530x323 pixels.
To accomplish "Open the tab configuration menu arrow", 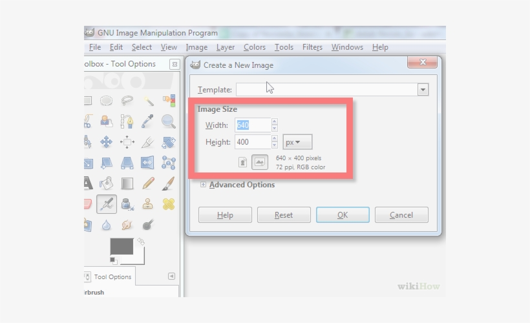I will coord(171,276).
